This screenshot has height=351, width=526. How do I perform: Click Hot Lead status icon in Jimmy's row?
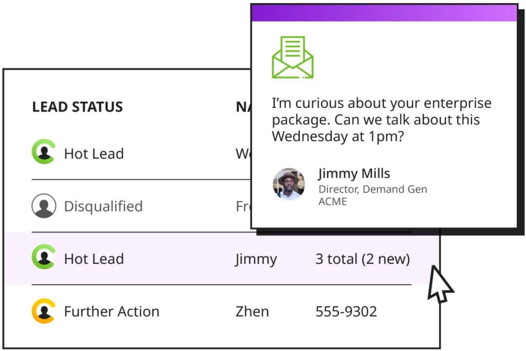click(x=44, y=257)
